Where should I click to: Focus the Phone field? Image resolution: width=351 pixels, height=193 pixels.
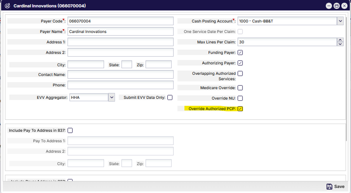coord(121,85)
